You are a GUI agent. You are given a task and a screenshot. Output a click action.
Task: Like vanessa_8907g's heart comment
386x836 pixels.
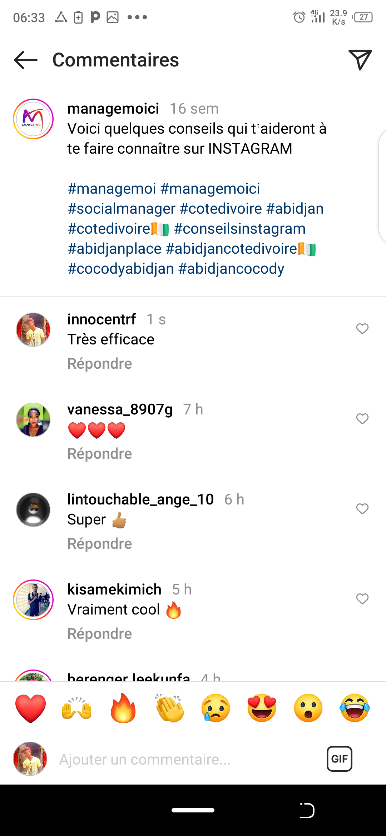(362, 419)
